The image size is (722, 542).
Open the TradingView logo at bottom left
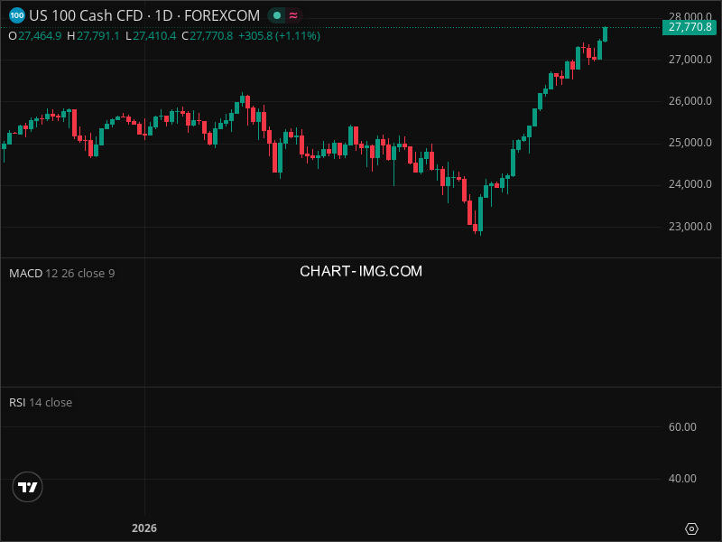28,487
